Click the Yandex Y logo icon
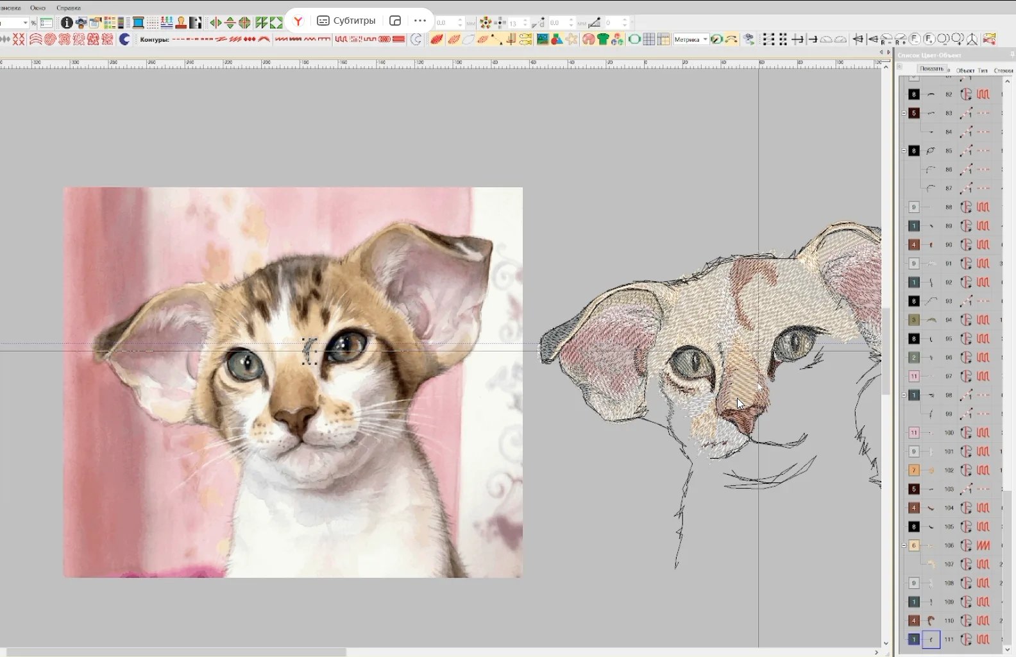This screenshot has width=1016, height=657. (x=298, y=21)
